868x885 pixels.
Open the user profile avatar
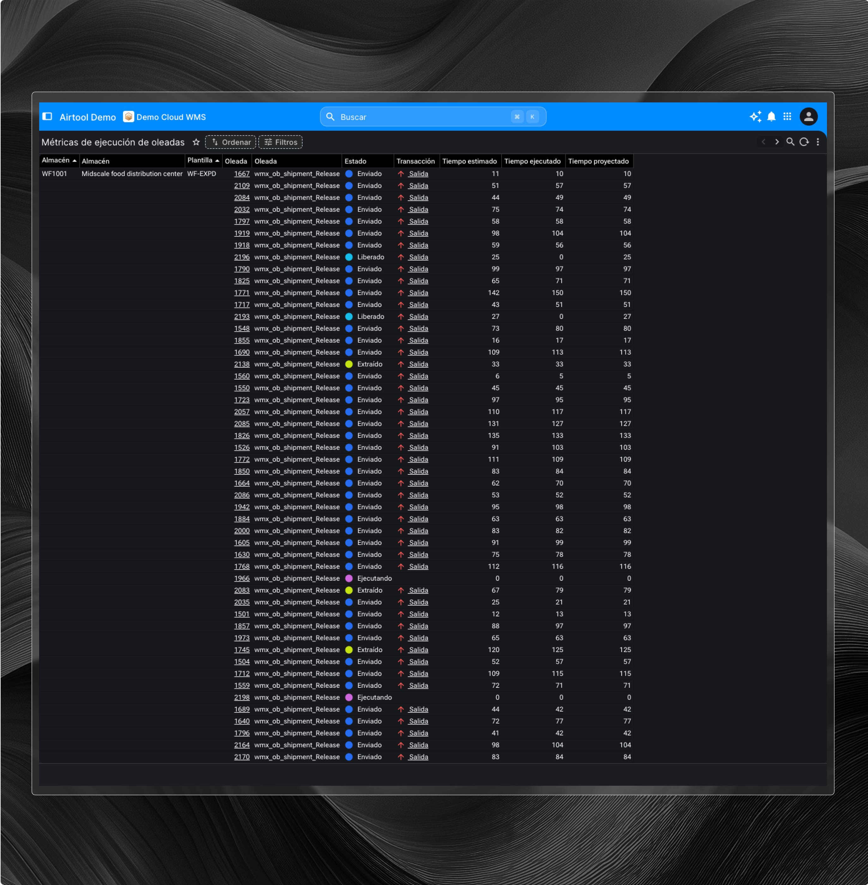pos(808,117)
